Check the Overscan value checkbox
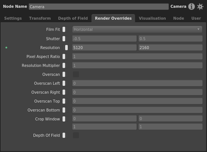Screen dimensions: 207x152 (x=76, y=74)
